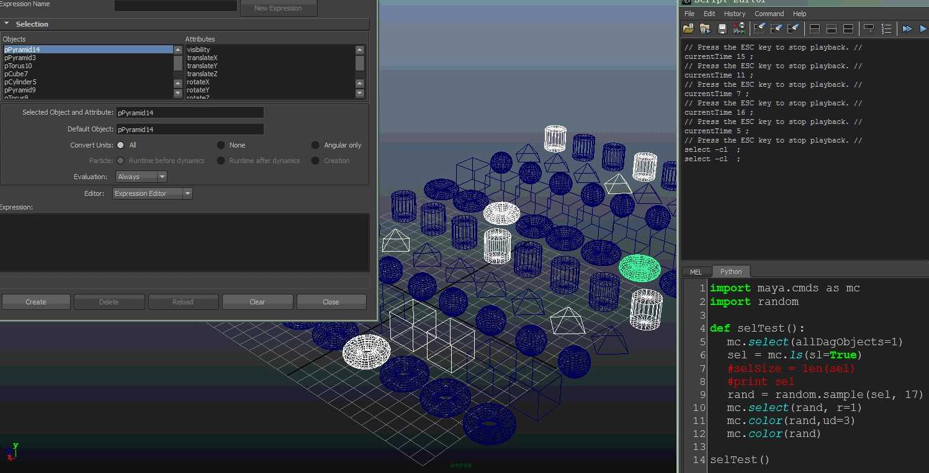This screenshot has width=929, height=473.
Task: Select the None convert units radio
Action: point(221,145)
